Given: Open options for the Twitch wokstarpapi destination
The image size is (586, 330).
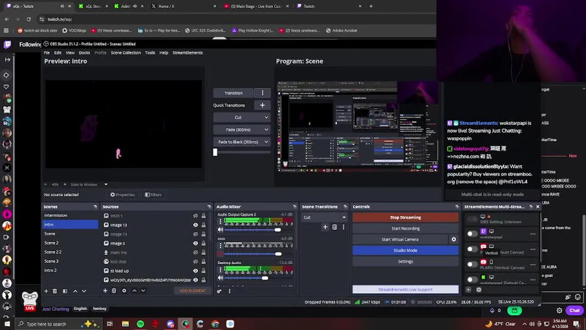Looking at the screenshot, I should [533, 234].
